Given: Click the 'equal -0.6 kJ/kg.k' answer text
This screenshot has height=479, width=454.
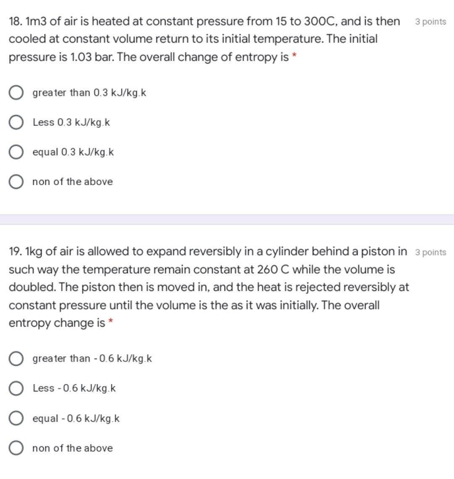Looking at the screenshot, I should coord(76,418).
